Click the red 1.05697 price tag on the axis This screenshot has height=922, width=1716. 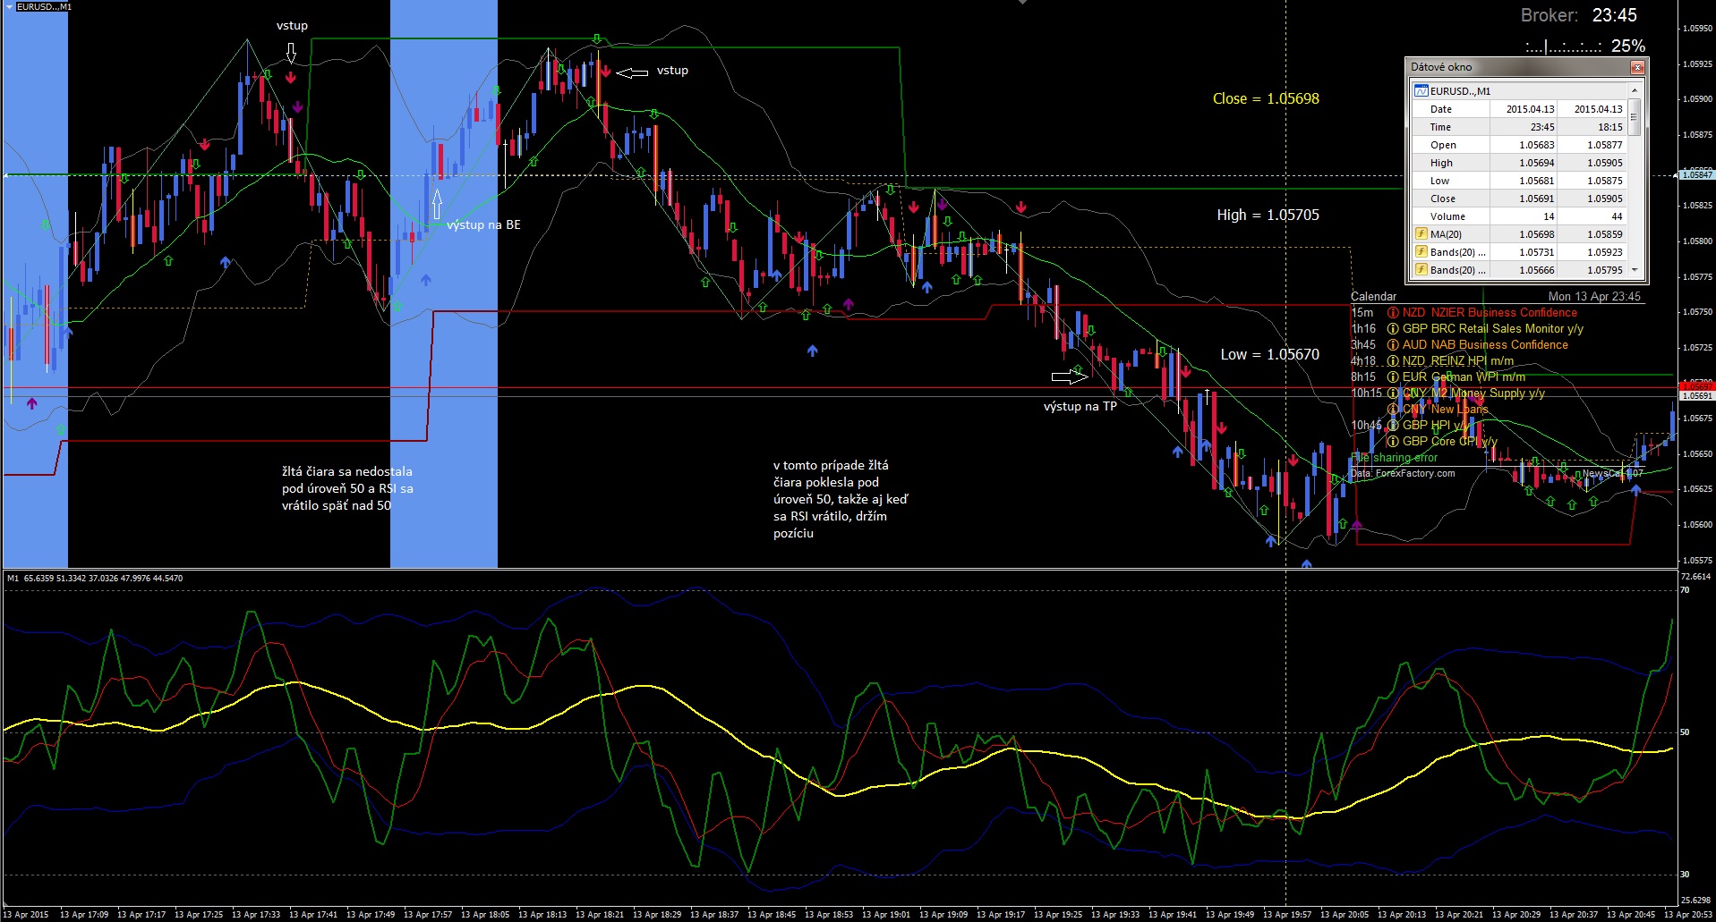click(x=1696, y=386)
